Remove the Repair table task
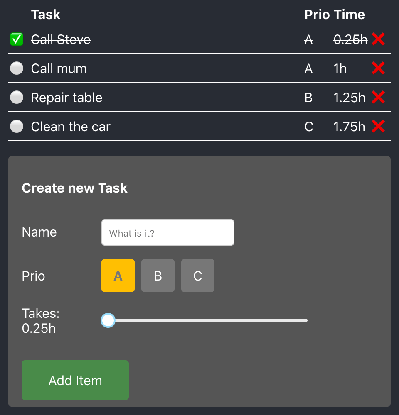399x415 pixels. pos(378,97)
